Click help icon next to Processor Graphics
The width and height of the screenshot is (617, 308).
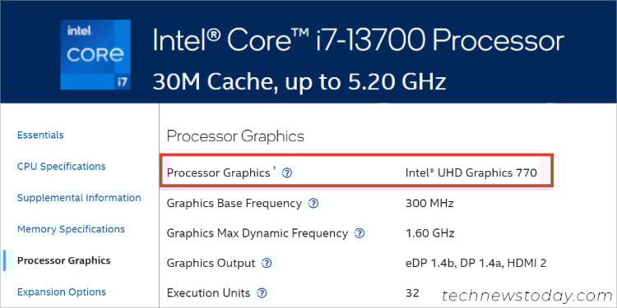(x=287, y=172)
